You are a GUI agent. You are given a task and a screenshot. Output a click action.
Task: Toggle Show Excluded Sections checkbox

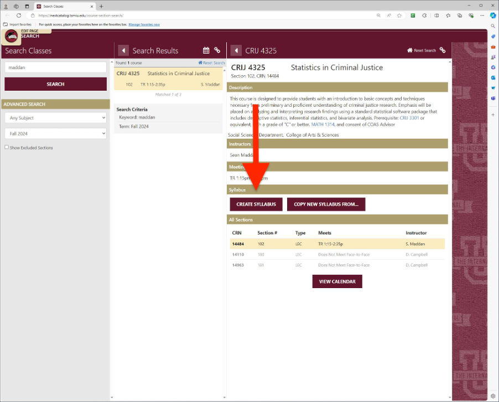pyautogui.click(x=7, y=147)
